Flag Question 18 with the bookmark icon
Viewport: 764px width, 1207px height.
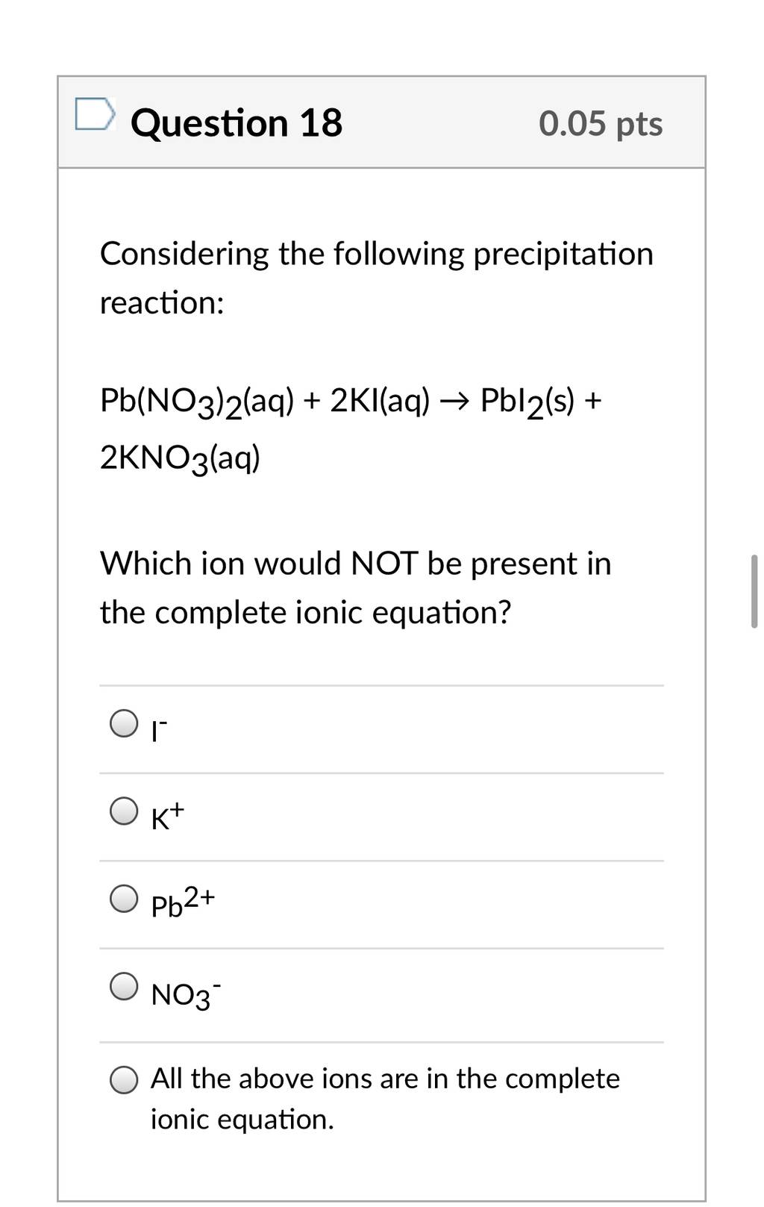coord(95,116)
